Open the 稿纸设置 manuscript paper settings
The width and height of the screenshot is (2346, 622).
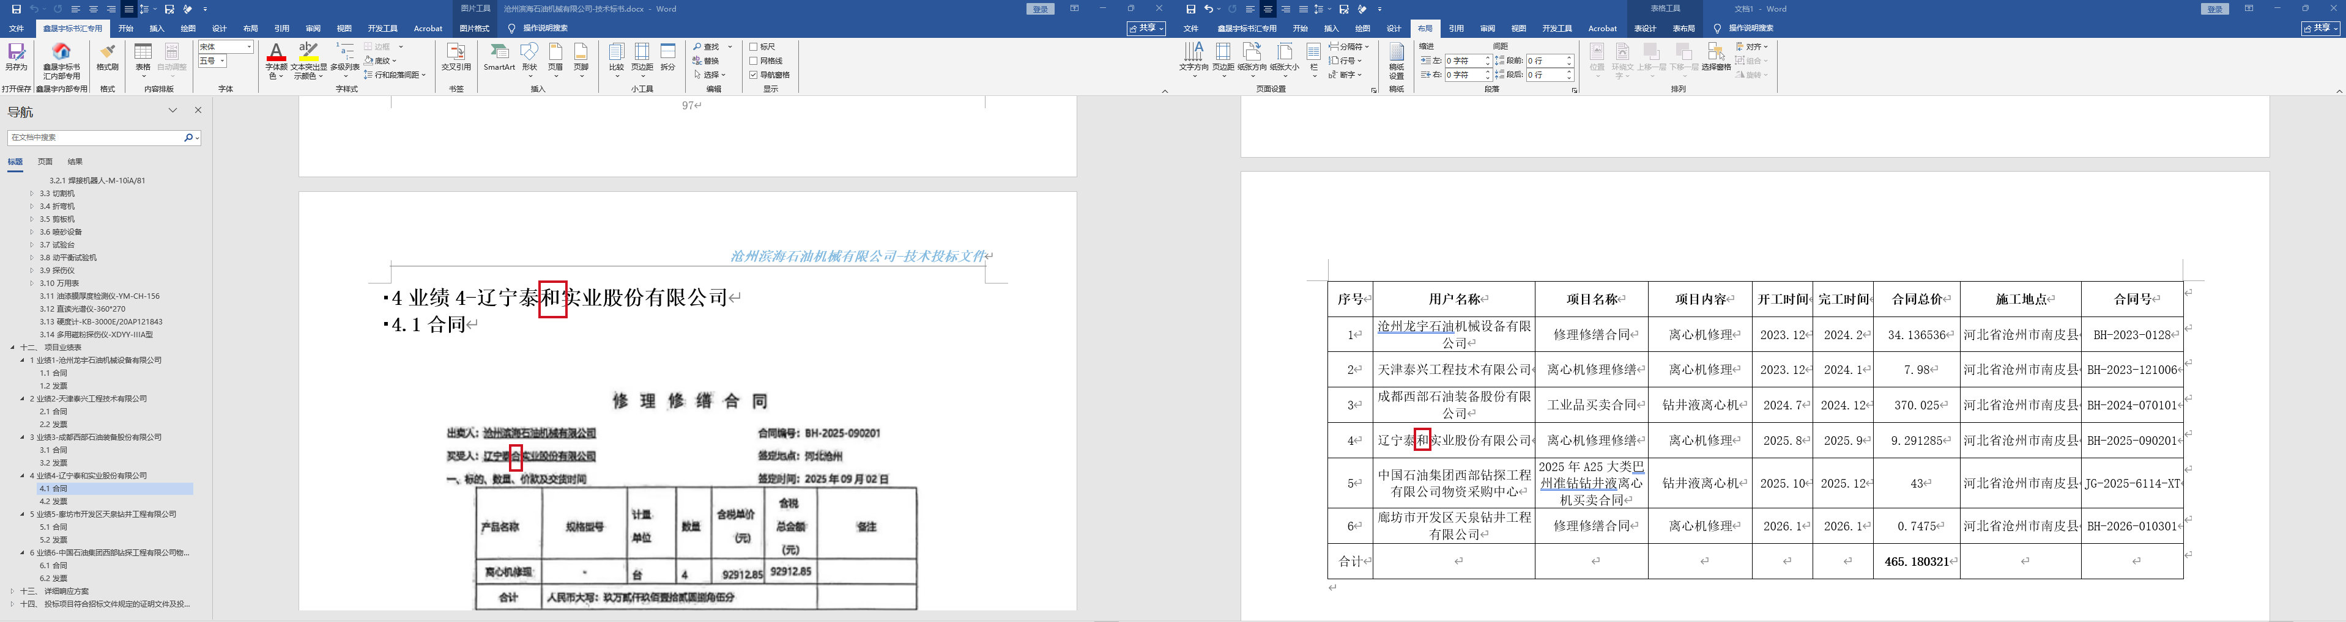point(1396,61)
